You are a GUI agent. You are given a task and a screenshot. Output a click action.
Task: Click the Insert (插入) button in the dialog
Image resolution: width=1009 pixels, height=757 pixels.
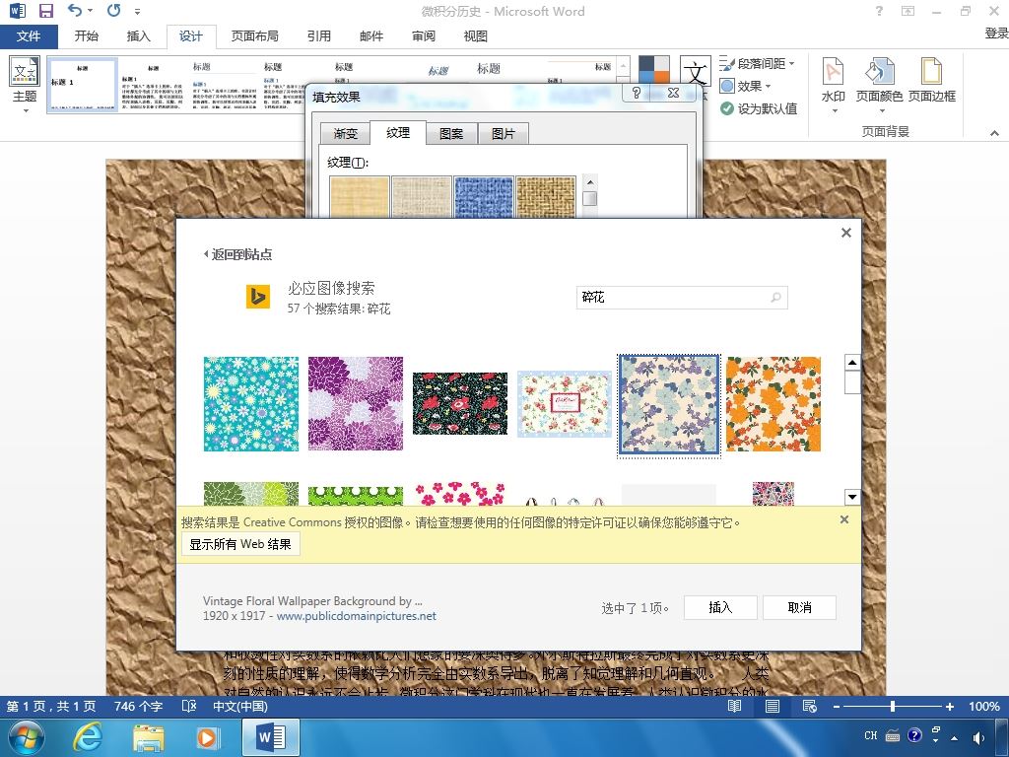click(720, 607)
